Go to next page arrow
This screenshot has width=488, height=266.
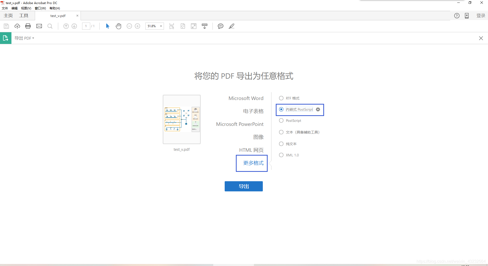pos(74,26)
